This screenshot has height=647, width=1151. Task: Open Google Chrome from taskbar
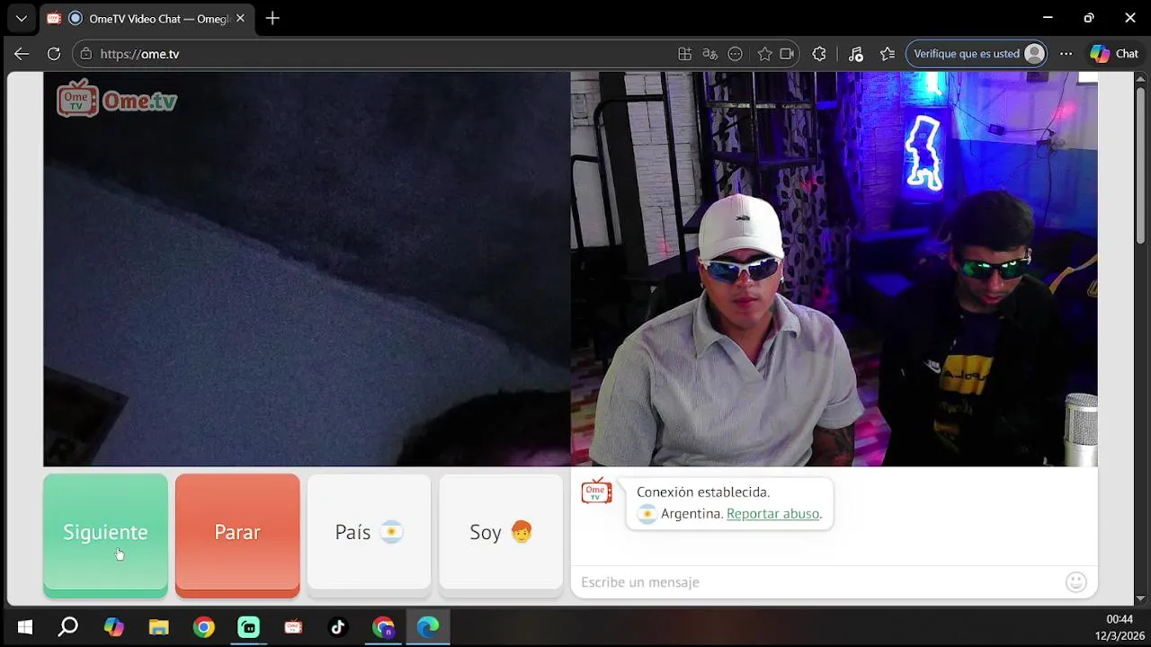click(203, 627)
